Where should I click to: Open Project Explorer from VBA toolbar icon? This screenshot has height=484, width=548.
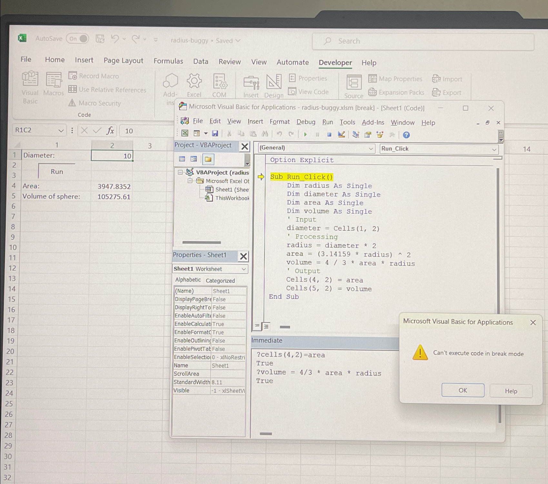click(x=356, y=135)
